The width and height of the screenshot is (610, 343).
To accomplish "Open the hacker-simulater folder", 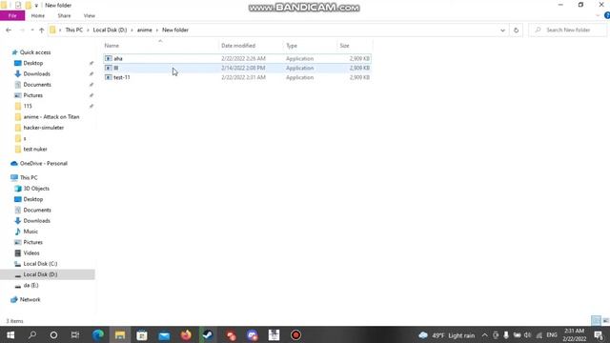I will tap(43, 128).
